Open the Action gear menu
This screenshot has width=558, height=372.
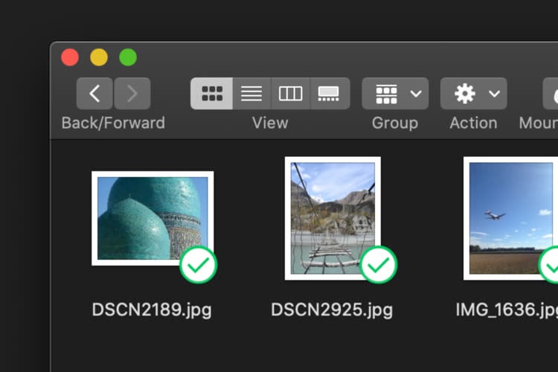(x=474, y=94)
